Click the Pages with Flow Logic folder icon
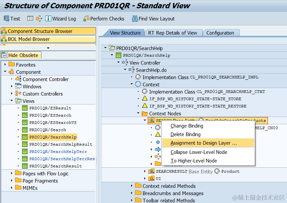287x203 pixels. [x=18, y=173]
